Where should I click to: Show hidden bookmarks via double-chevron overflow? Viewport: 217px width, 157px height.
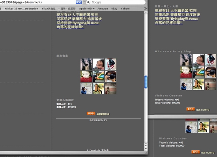click(x=145, y=9)
